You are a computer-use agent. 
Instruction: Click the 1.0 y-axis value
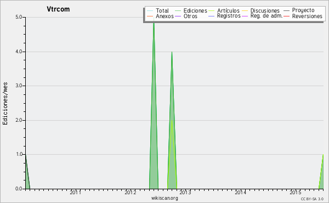(x=19, y=155)
